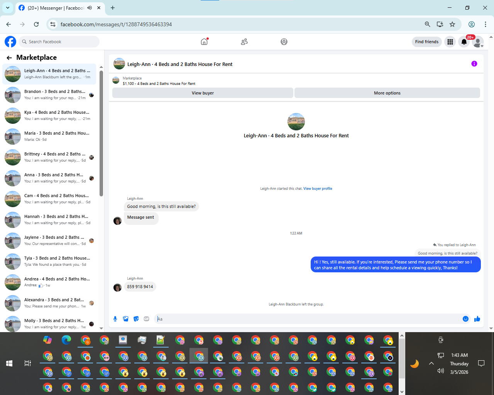Follow the View buyer profile link
This screenshot has height=395, width=494.
[318, 189]
